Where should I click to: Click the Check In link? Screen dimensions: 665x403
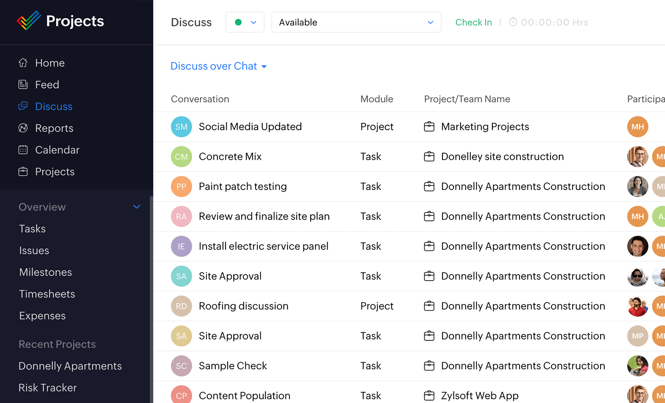(473, 22)
